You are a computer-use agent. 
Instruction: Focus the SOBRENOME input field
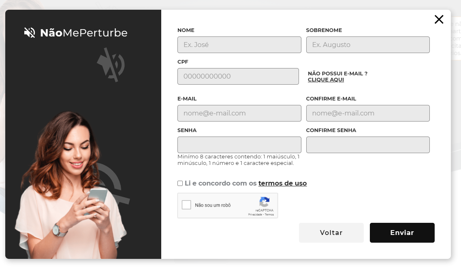click(x=367, y=45)
